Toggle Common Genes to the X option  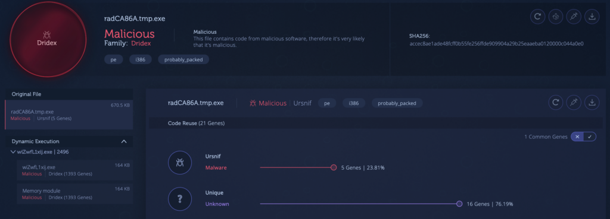point(577,137)
